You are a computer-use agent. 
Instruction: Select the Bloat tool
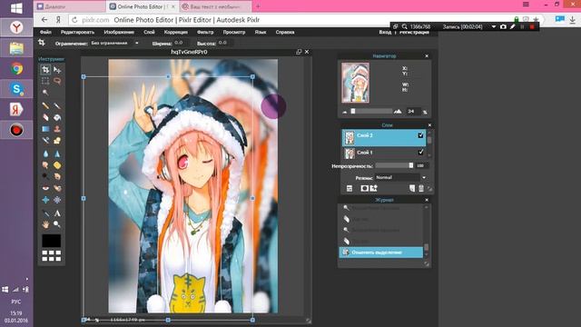click(45, 200)
